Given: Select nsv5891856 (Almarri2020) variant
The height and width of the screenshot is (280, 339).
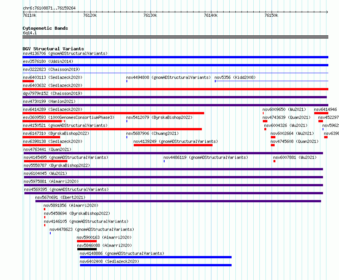Looking at the screenshot, I should [x=71, y=205].
